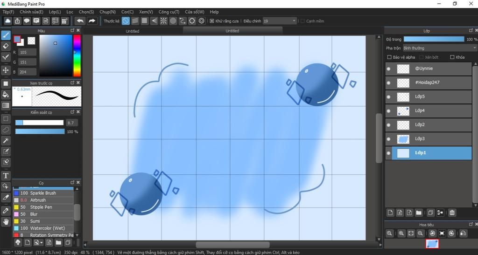Turn off snap ruler (blue circle icon)

(126, 21)
